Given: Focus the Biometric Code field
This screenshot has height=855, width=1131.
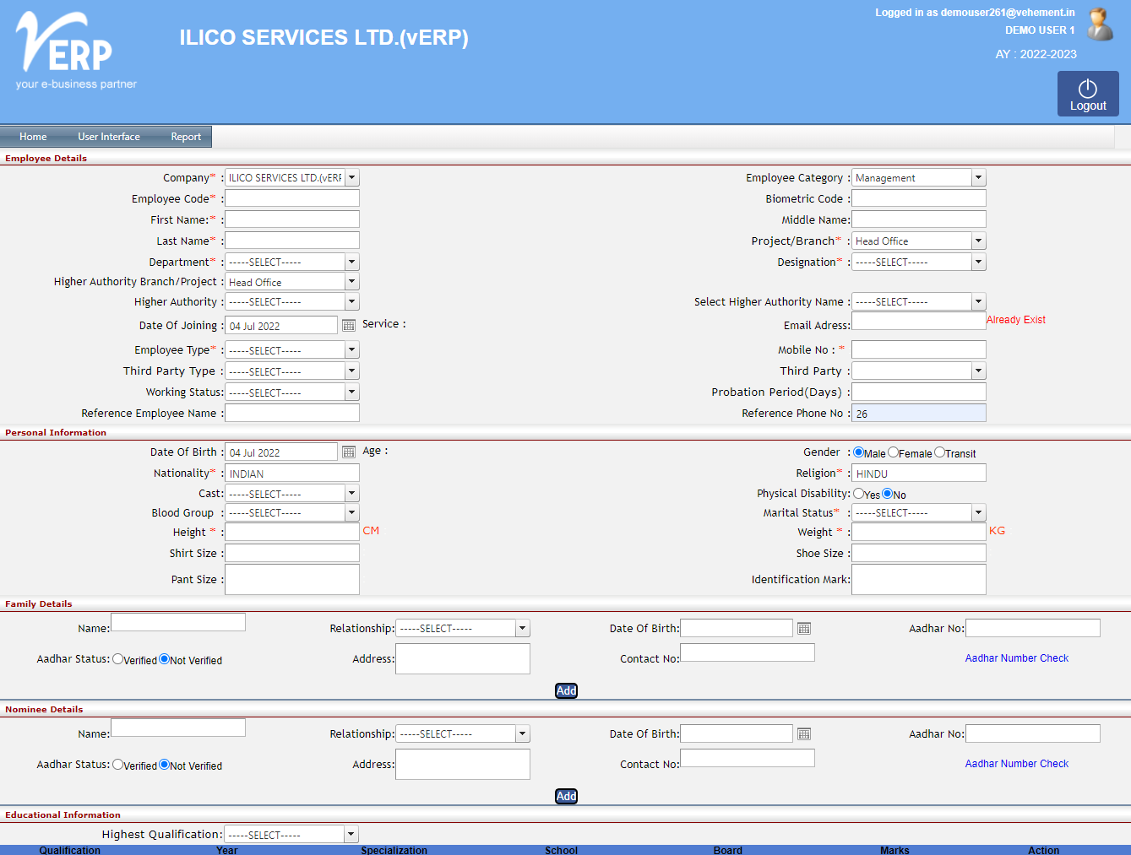Looking at the screenshot, I should [919, 198].
